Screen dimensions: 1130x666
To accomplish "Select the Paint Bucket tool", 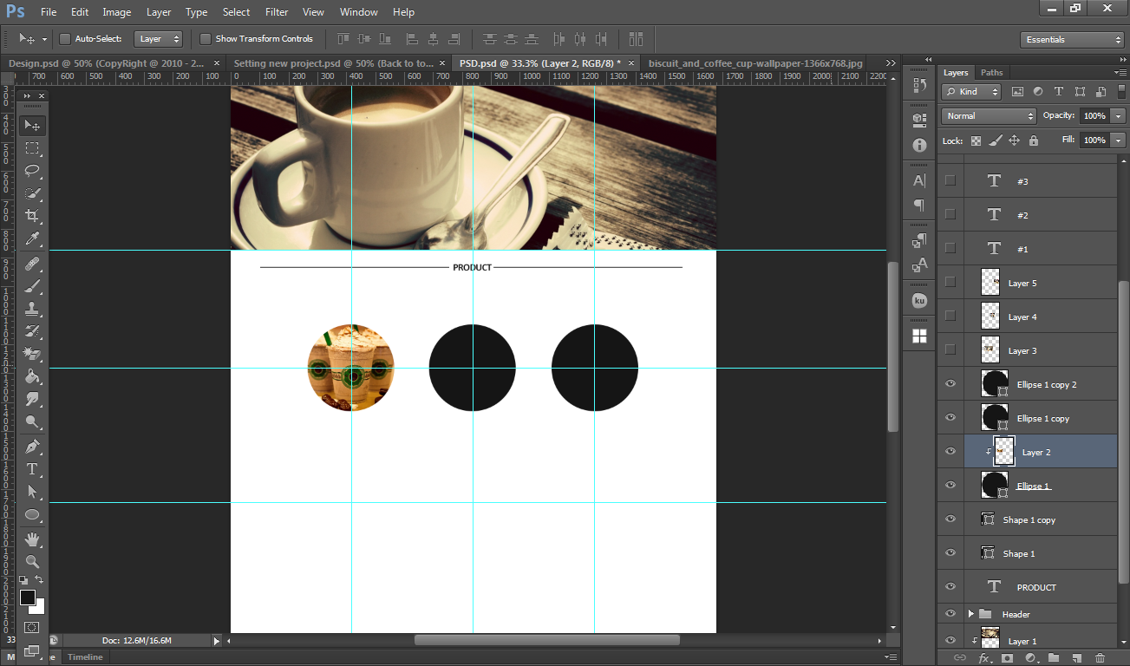I will (32, 376).
